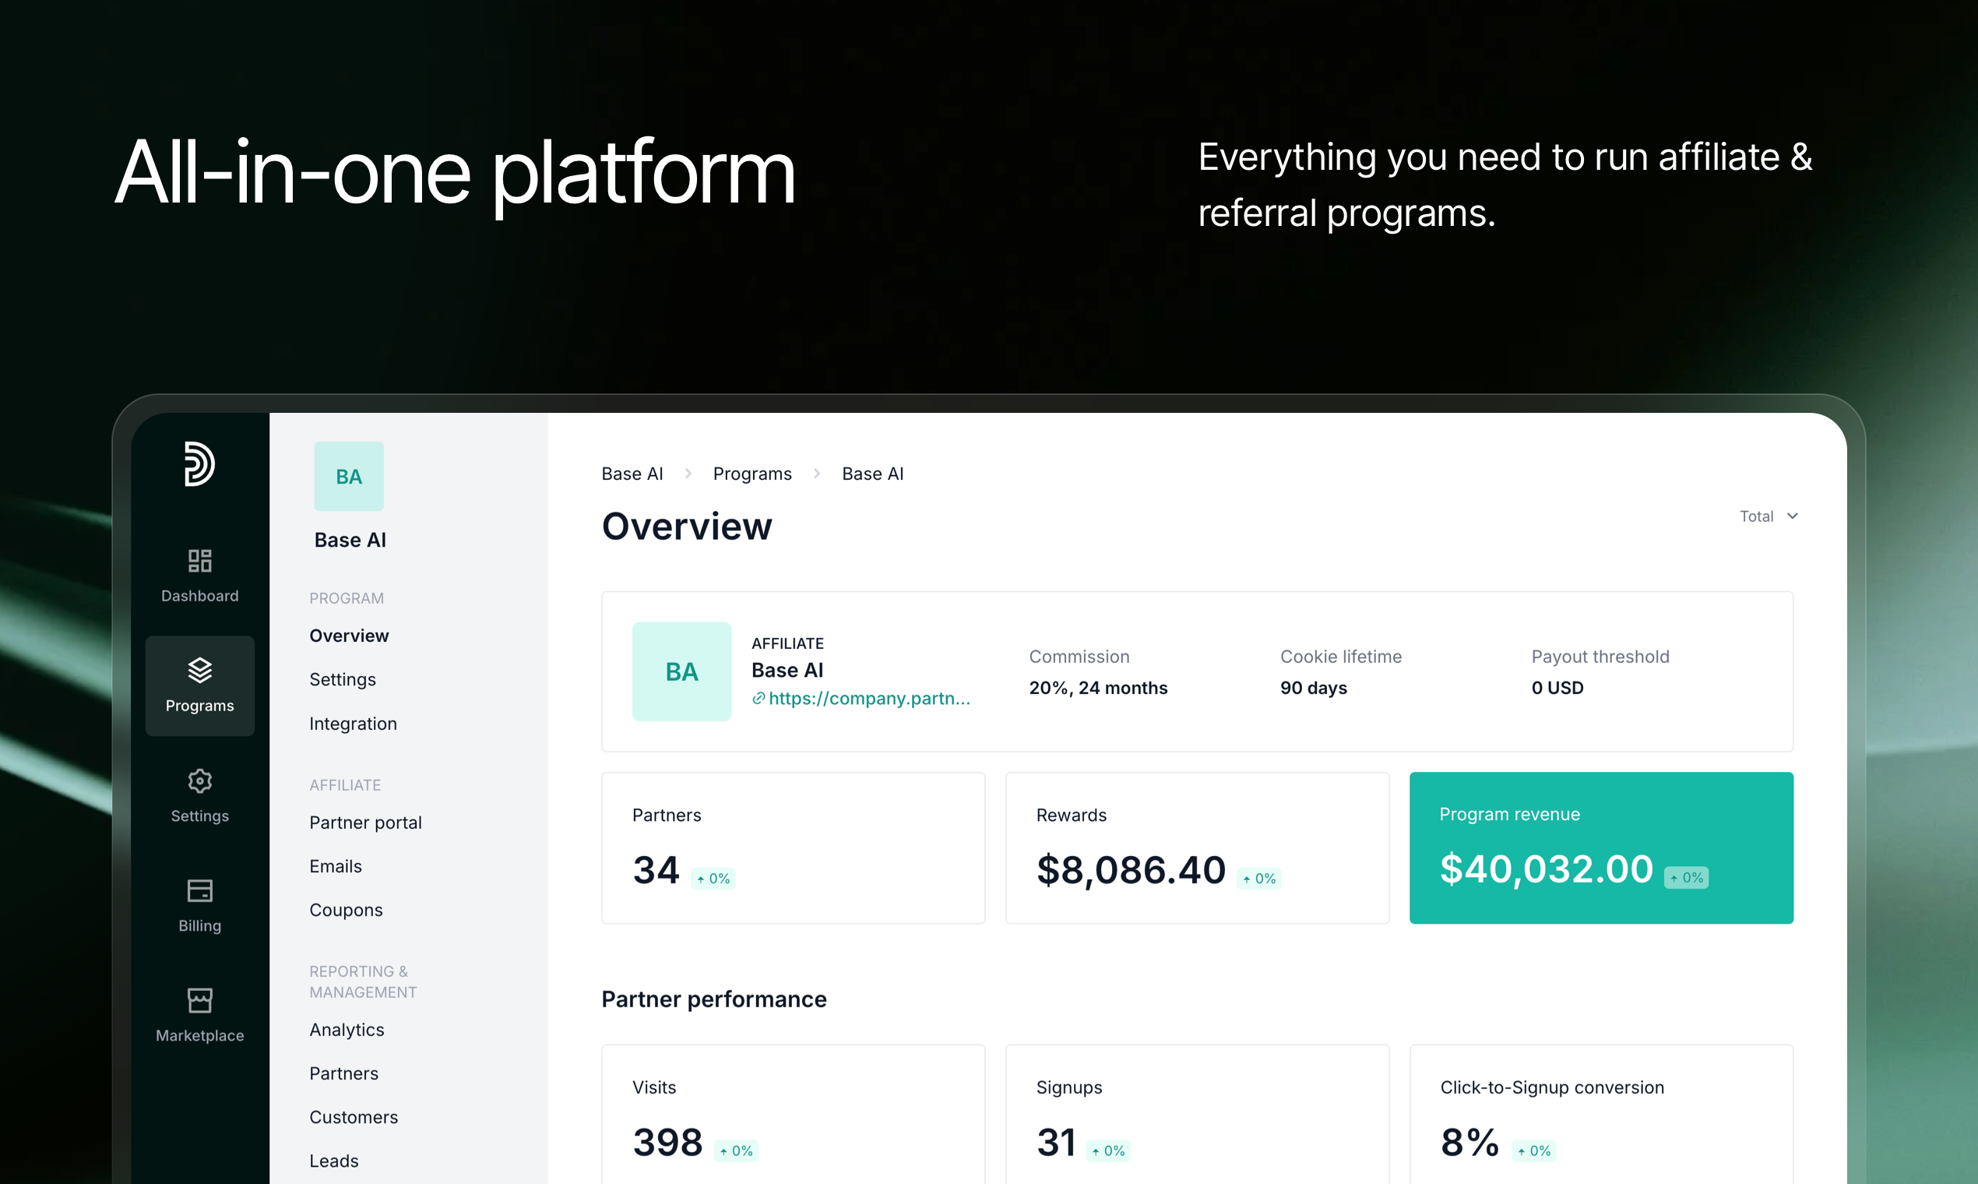
Task: Open the Total period dropdown
Action: [1769, 516]
